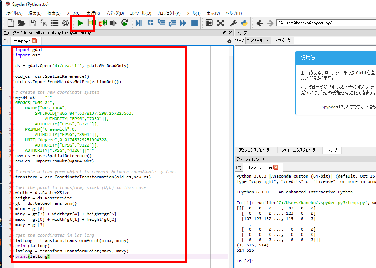Open the Python path manager icon
This screenshot has height=268, width=376.
pos(244,23)
